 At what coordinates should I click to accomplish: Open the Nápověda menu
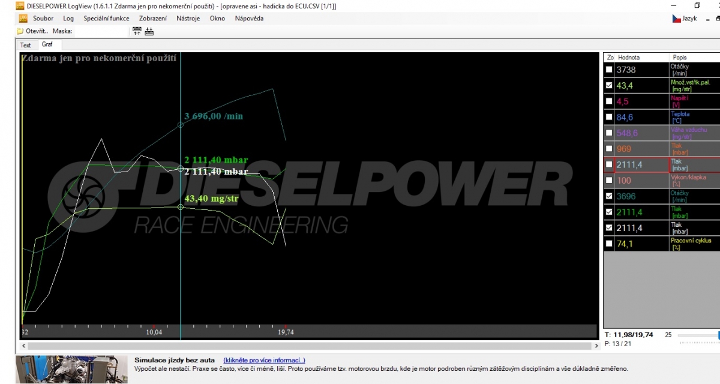pos(249,19)
